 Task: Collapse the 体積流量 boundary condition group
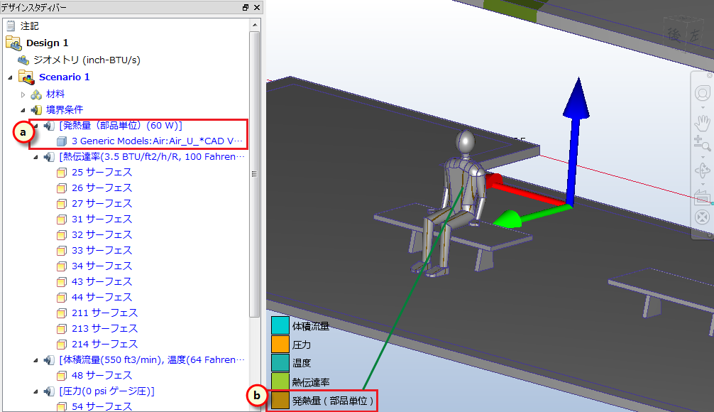(35, 361)
